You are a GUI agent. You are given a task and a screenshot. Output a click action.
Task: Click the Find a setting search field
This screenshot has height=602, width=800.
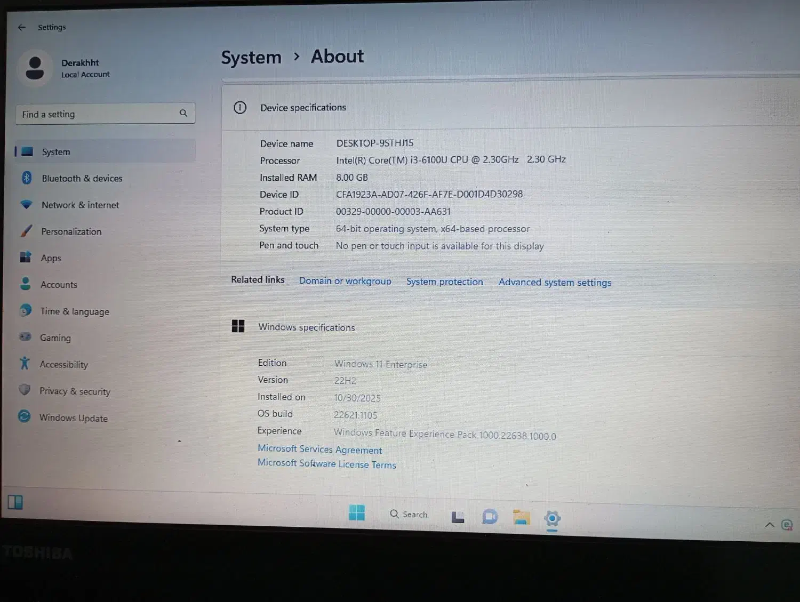point(106,114)
